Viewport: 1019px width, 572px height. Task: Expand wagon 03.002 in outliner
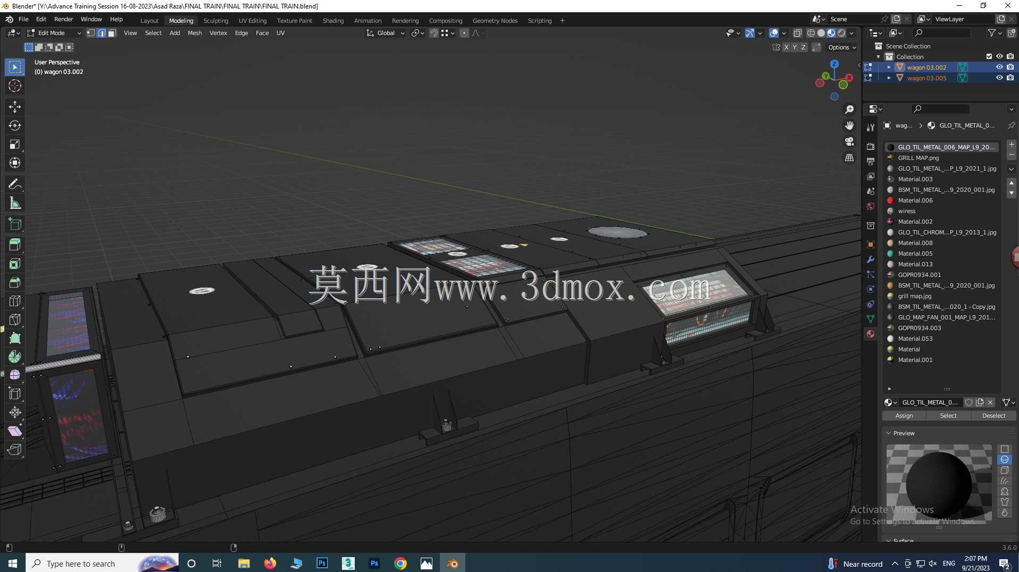click(x=889, y=68)
